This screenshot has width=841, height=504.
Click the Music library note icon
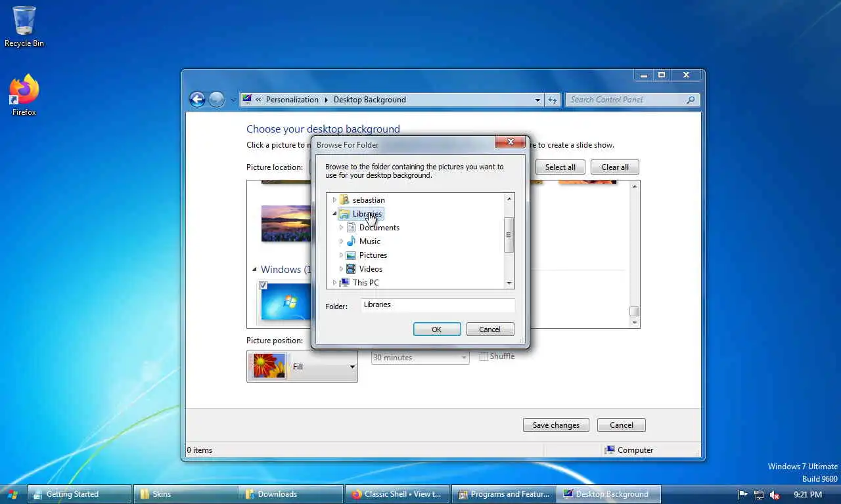tap(351, 241)
